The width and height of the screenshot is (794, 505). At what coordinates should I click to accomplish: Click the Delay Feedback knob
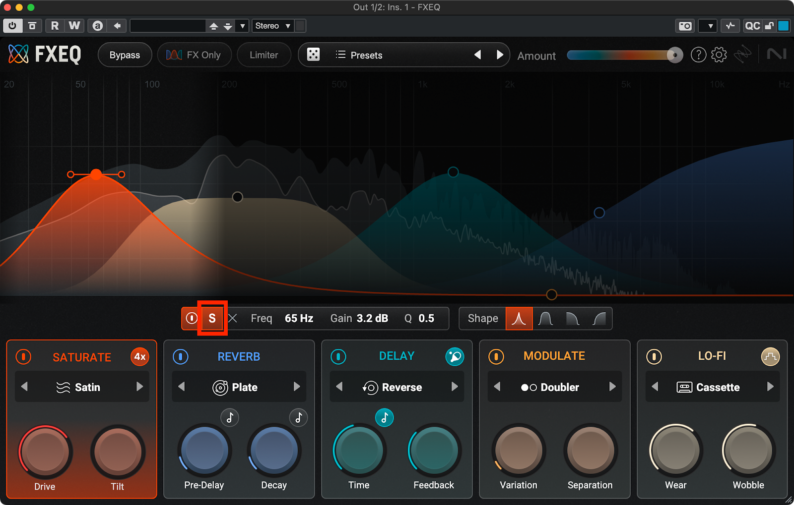(434, 450)
